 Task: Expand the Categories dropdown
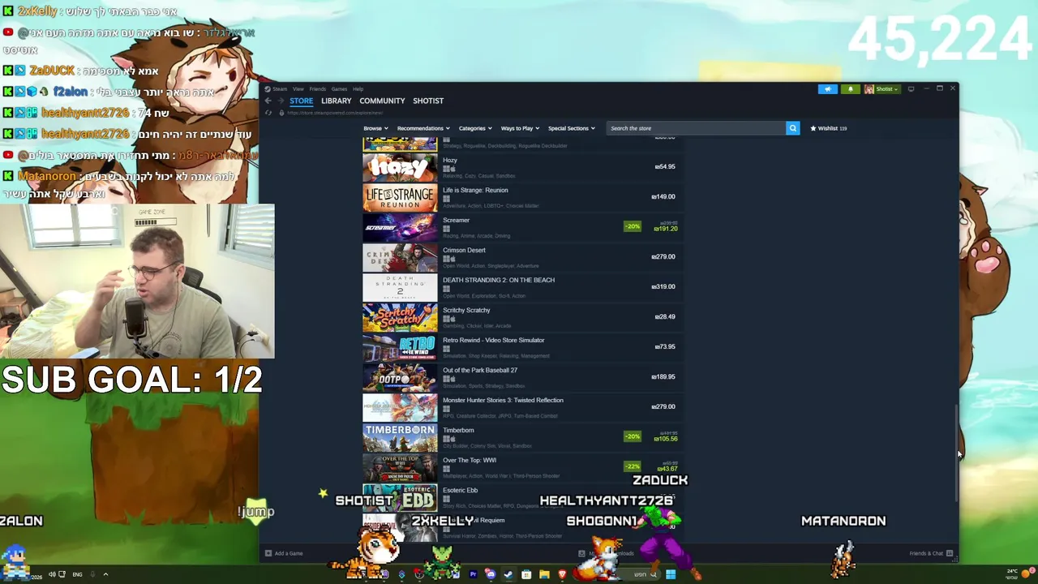pos(474,128)
